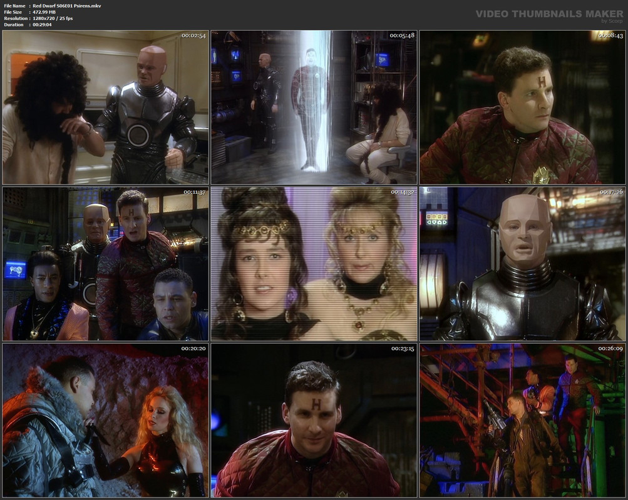Image resolution: width=628 pixels, height=500 pixels.
Task: Select the thumbnail timestamped 00:26:09
Action: [x=522, y=421]
